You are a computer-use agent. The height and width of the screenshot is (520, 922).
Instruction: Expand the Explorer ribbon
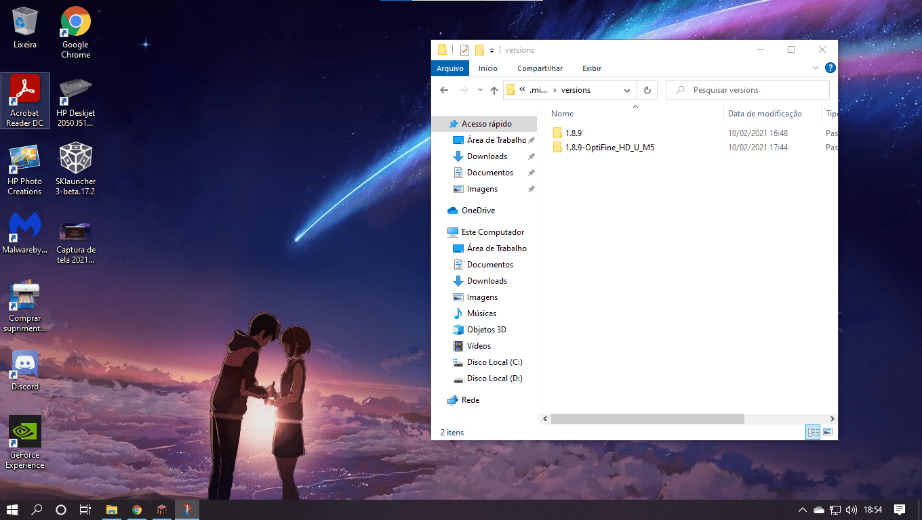(816, 68)
